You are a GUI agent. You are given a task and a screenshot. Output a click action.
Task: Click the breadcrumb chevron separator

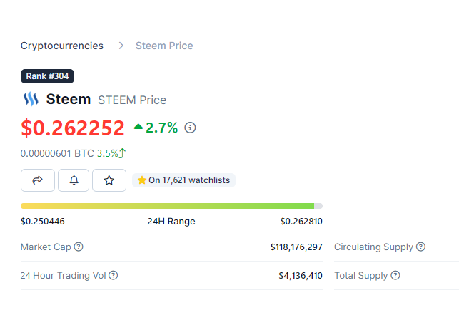(121, 46)
